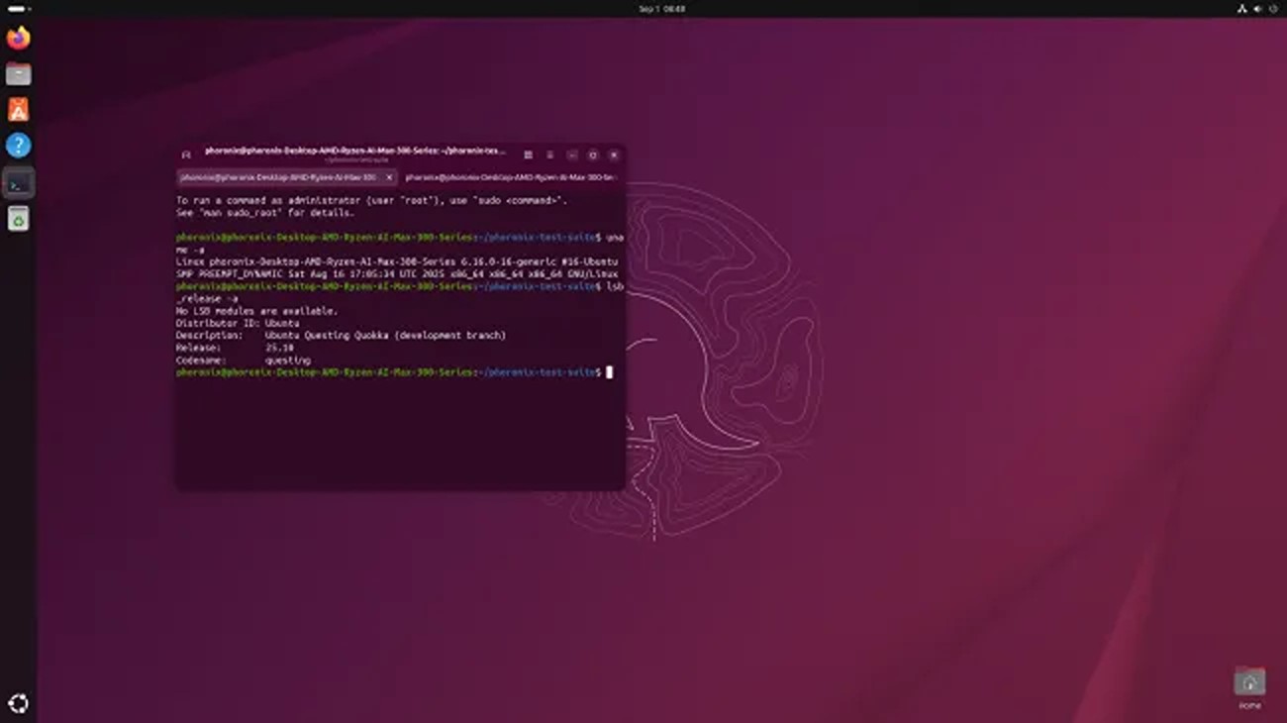This screenshot has height=723, width=1287.
Task: Open the Home folder desktop icon
Action: [x=1248, y=682]
